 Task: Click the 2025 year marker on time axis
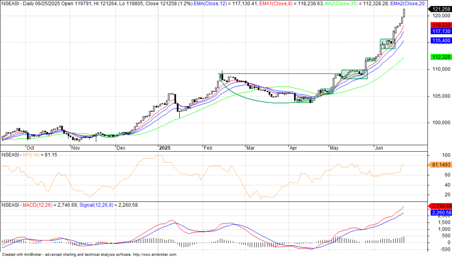click(x=165, y=148)
